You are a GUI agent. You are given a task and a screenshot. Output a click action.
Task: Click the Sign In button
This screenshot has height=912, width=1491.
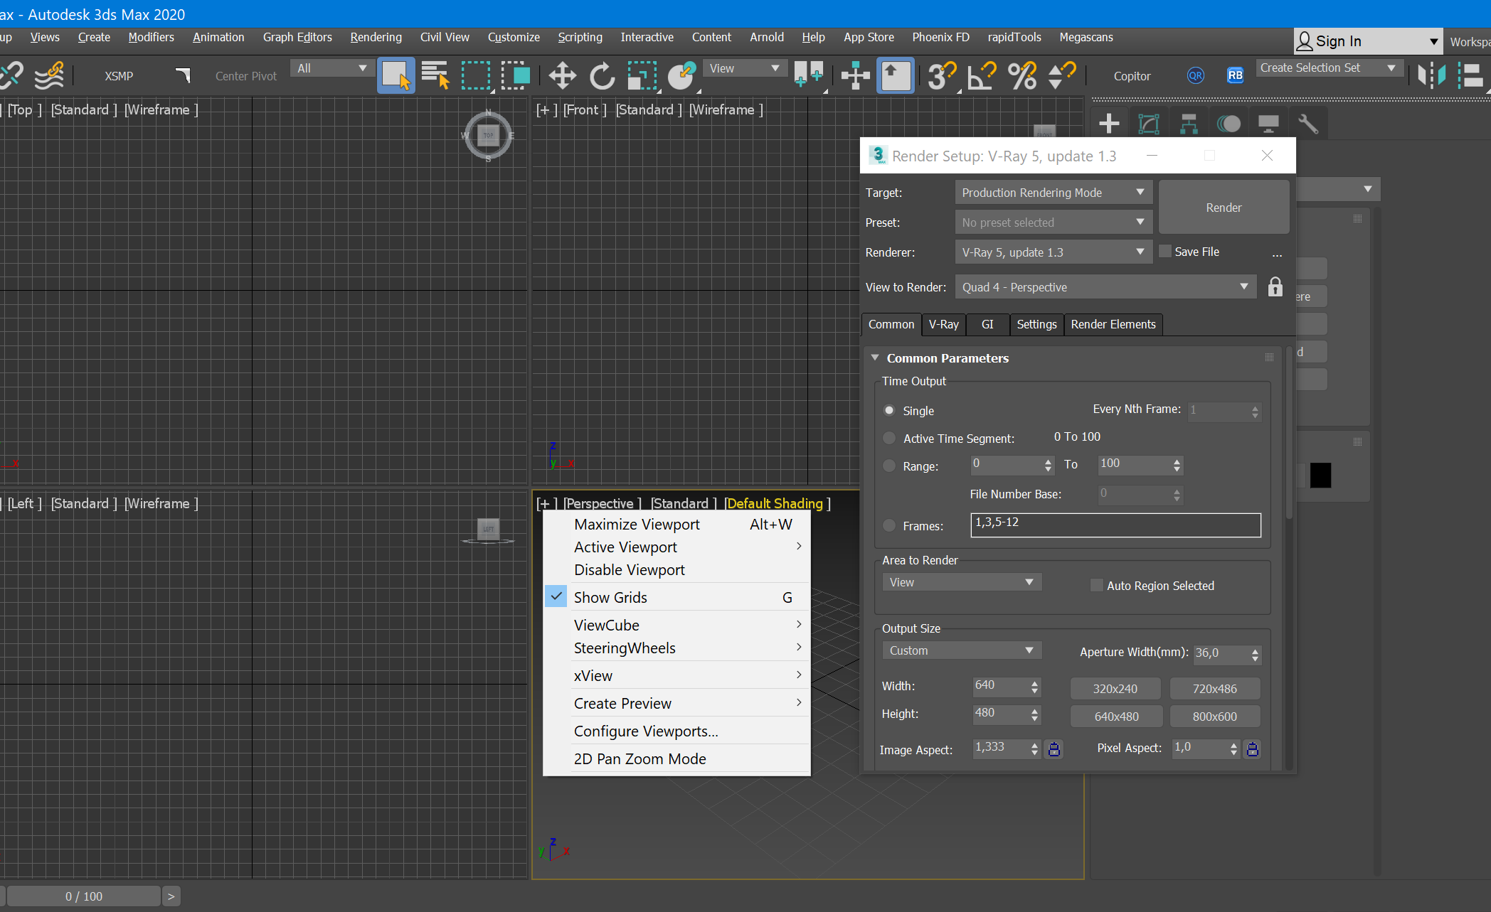[1368, 41]
